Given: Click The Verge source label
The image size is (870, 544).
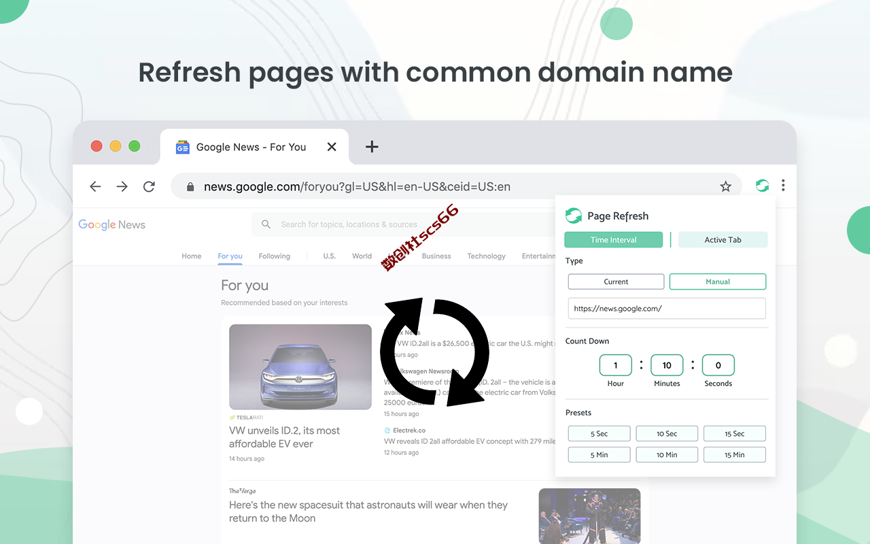Looking at the screenshot, I should (x=243, y=491).
